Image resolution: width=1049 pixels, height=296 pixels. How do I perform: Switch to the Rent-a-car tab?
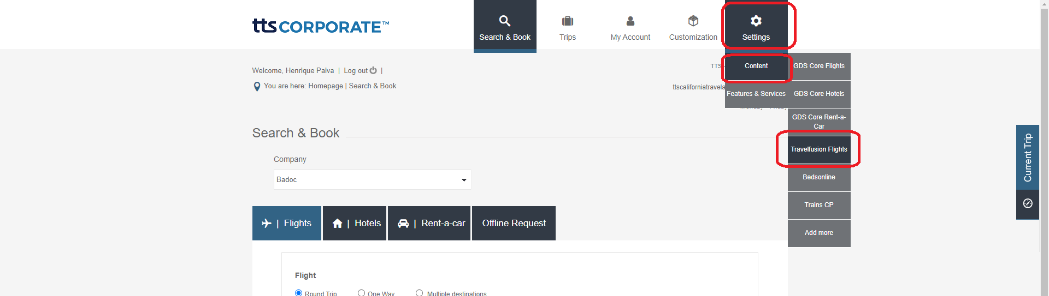(429, 223)
